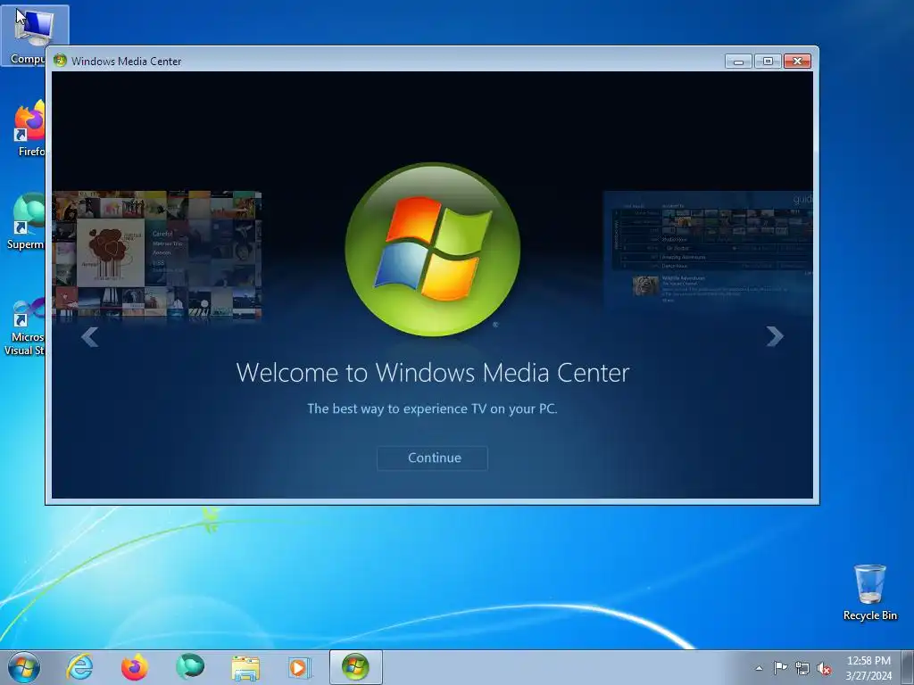Click the Show desktop strip at taskbar end
Viewport: 914px width, 685px height.
pyautogui.click(x=907, y=667)
